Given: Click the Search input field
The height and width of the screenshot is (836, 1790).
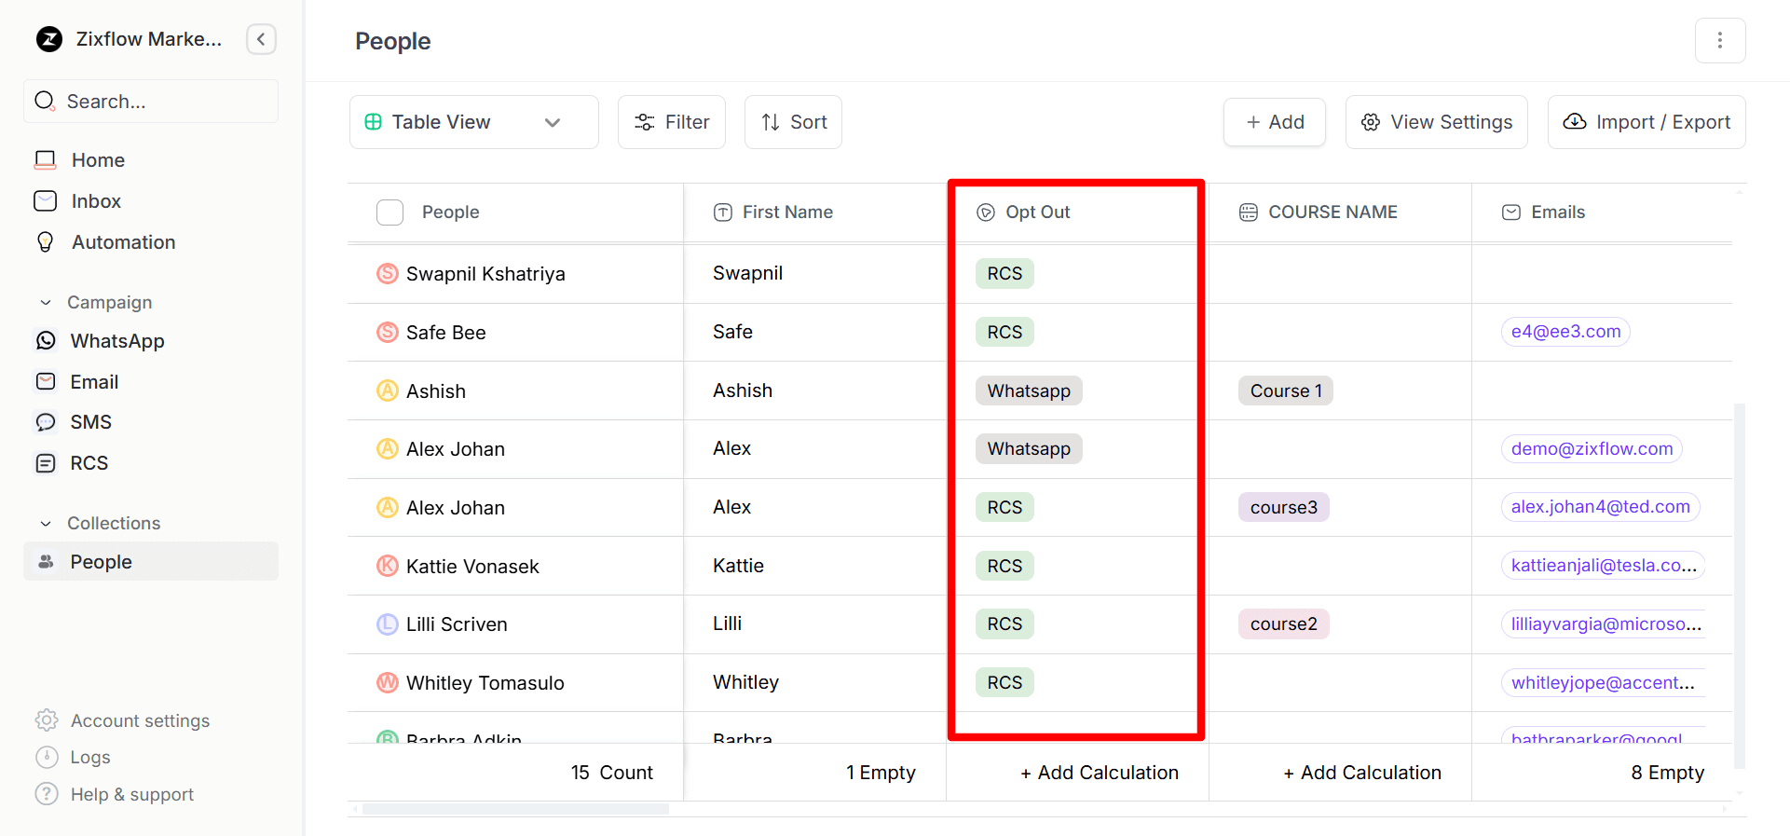Looking at the screenshot, I should tap(151, 102).
